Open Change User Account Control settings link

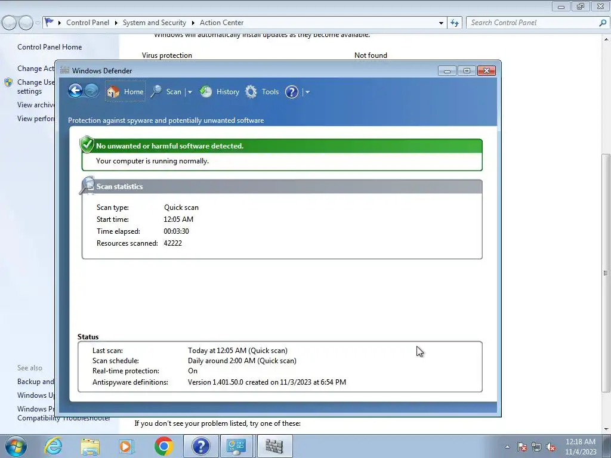pos(35,86)
